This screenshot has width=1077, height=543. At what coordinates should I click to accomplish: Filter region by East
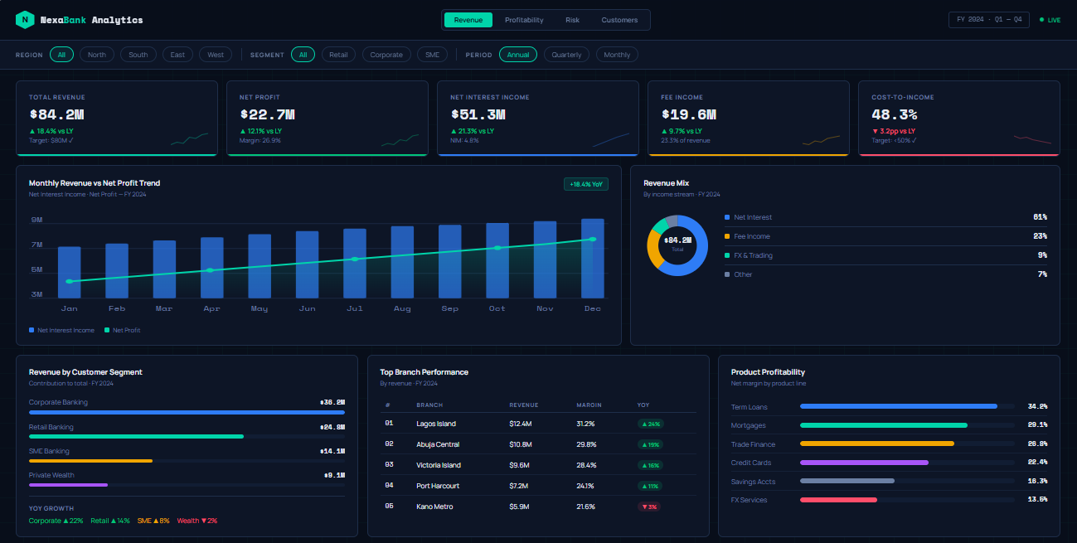point(177,55)
